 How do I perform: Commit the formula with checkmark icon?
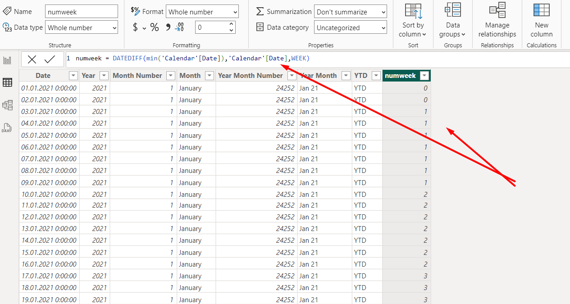(50, 59)
